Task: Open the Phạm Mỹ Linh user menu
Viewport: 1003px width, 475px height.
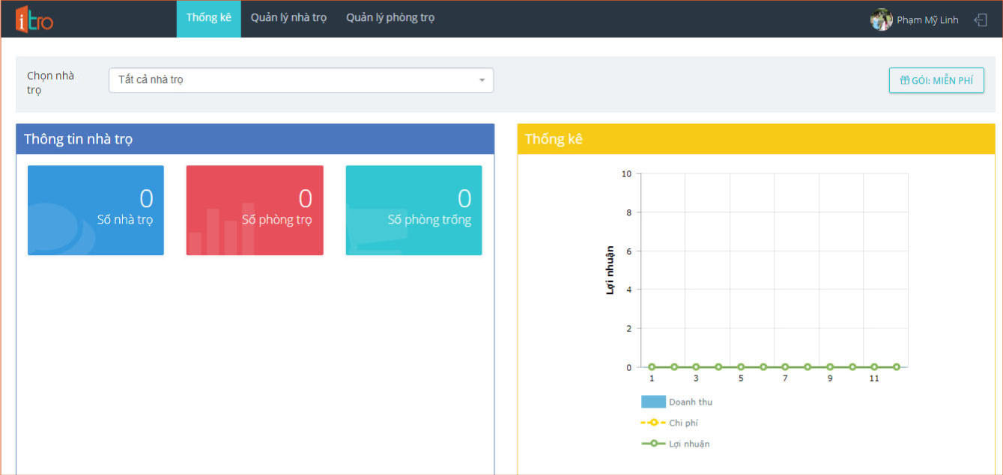Action: pos(927,20)
